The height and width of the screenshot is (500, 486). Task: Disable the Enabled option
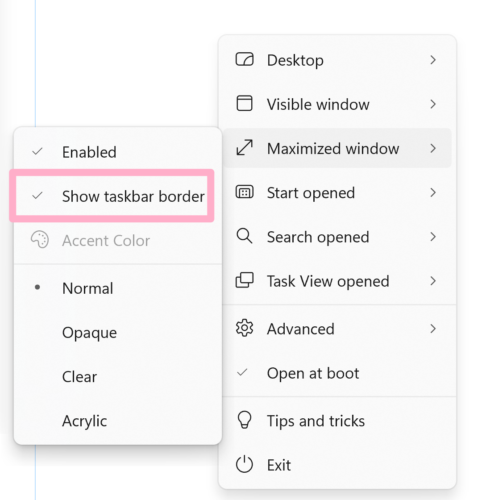(x=89, y=152)
